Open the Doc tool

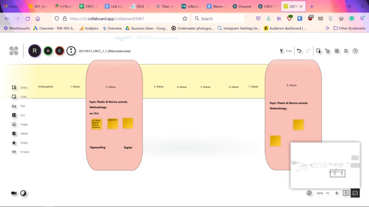[x=18, y=115]
